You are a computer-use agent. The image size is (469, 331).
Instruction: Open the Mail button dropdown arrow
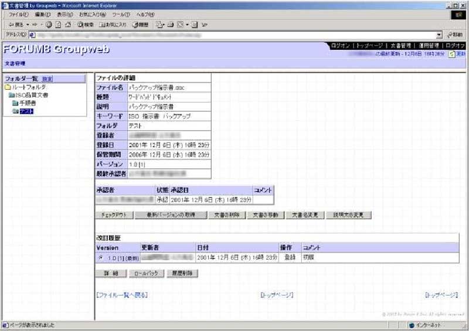(164, 25)
